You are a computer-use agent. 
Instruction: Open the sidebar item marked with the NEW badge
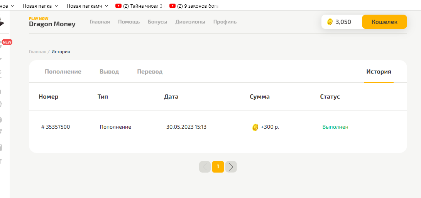click(2, 45)
